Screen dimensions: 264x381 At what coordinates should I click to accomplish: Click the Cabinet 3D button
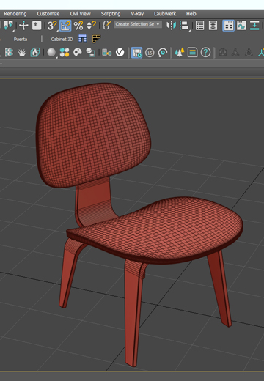[62, 39]
